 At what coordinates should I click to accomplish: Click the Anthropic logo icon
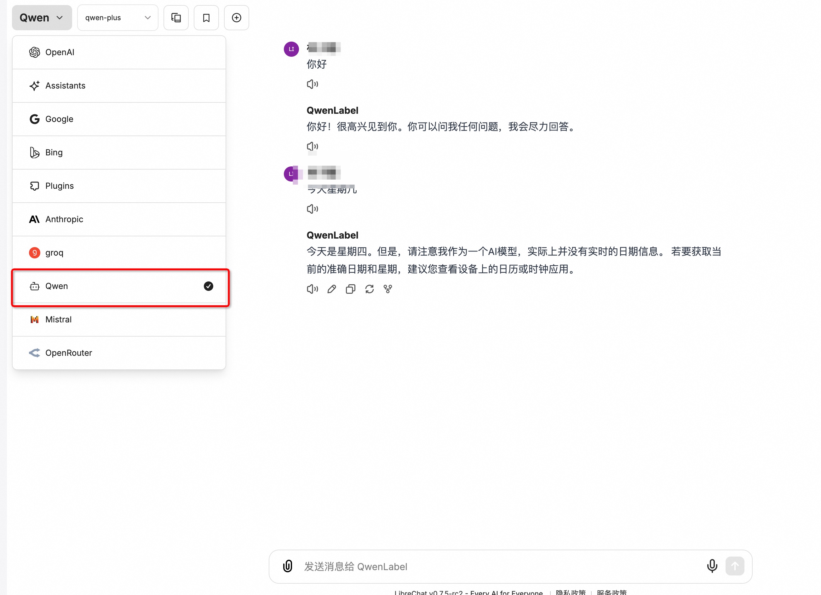pos(34,219)
